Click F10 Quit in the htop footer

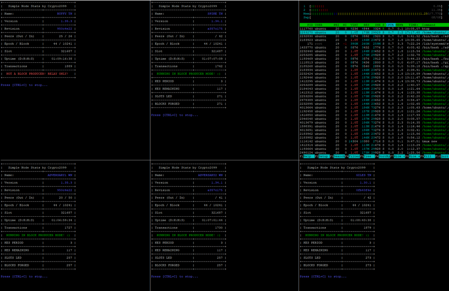pyautogui.click(x=442, y=156)
